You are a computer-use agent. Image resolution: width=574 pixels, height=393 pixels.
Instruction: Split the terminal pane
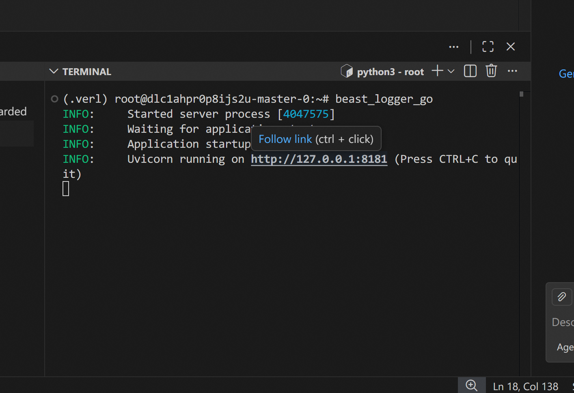(470, 71)
